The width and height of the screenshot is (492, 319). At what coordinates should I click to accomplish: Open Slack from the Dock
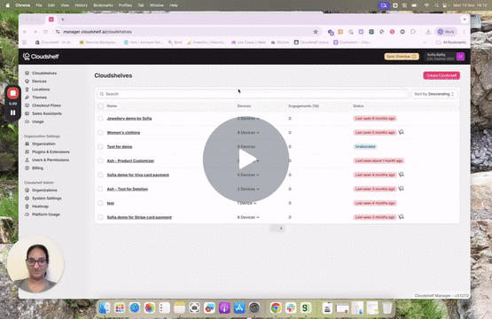[291, 308]
